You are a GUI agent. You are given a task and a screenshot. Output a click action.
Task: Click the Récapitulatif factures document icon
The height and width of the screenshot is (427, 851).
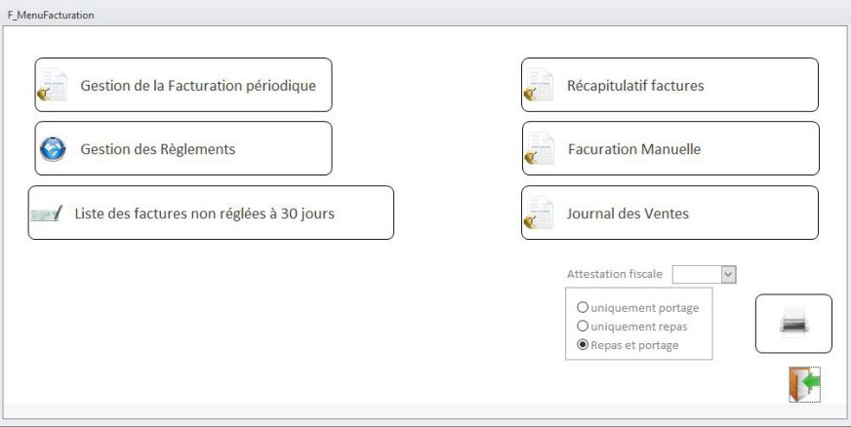point(539,86)
